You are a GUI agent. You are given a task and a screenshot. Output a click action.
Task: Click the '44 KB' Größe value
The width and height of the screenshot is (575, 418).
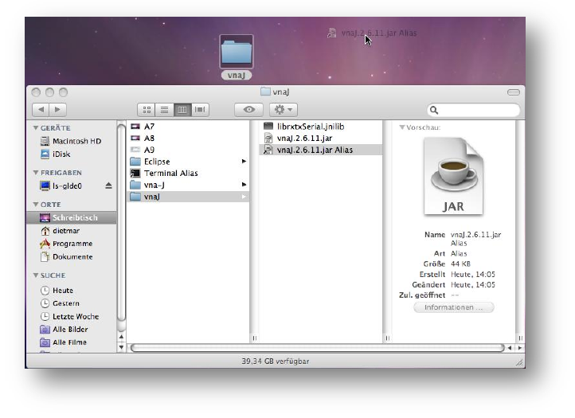point(460,264)
